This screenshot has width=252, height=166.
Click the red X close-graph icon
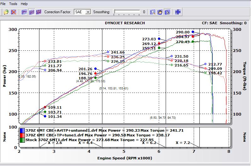click(14, 12)
